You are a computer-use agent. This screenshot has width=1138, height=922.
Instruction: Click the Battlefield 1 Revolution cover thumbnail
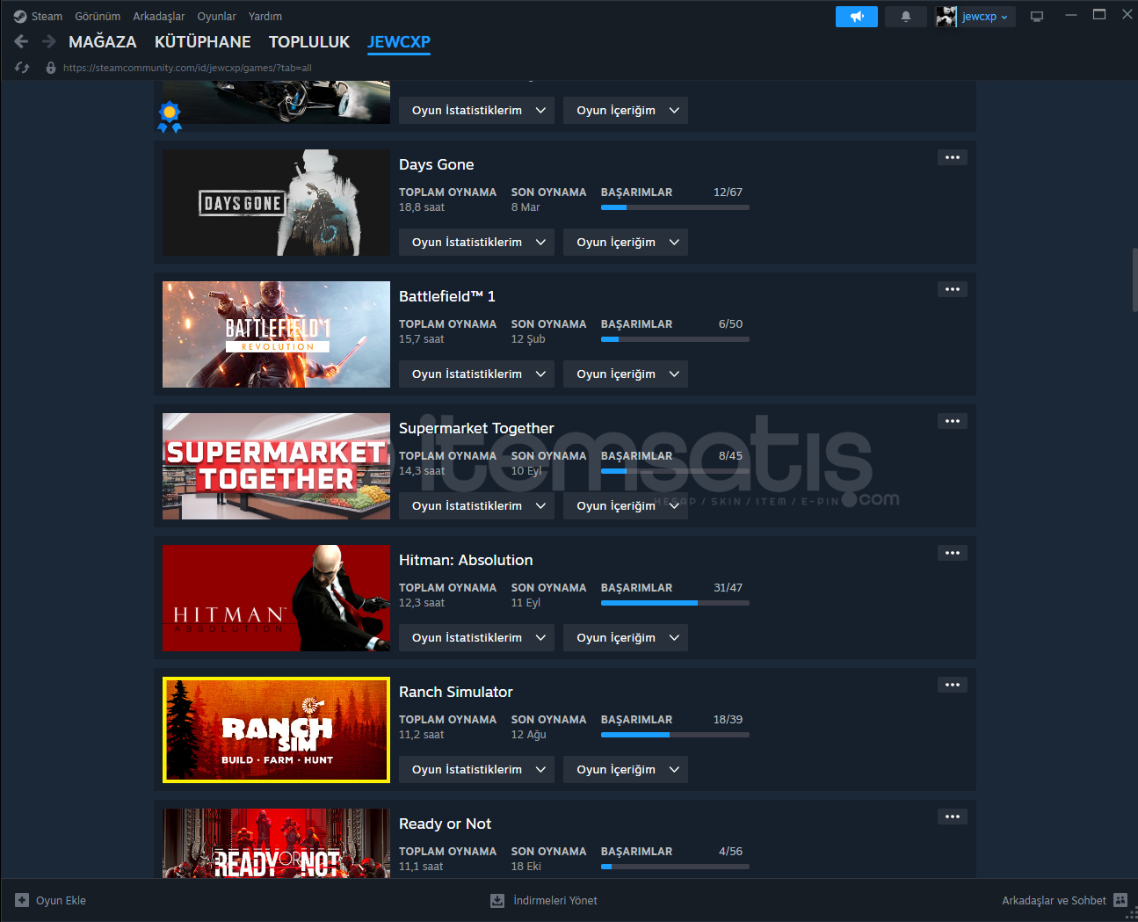(276, 334)
